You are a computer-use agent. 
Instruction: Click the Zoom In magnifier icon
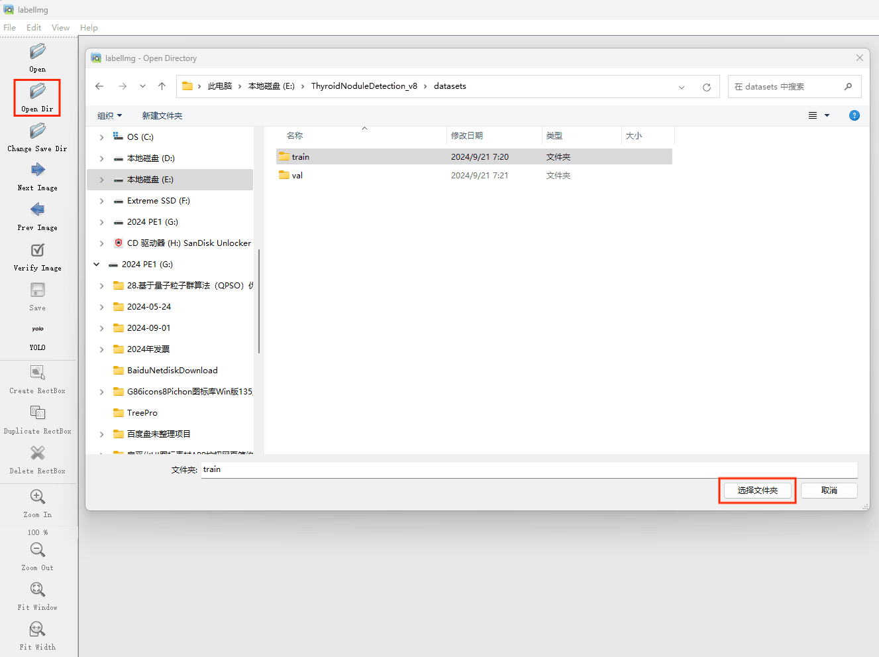click(37, 497)
